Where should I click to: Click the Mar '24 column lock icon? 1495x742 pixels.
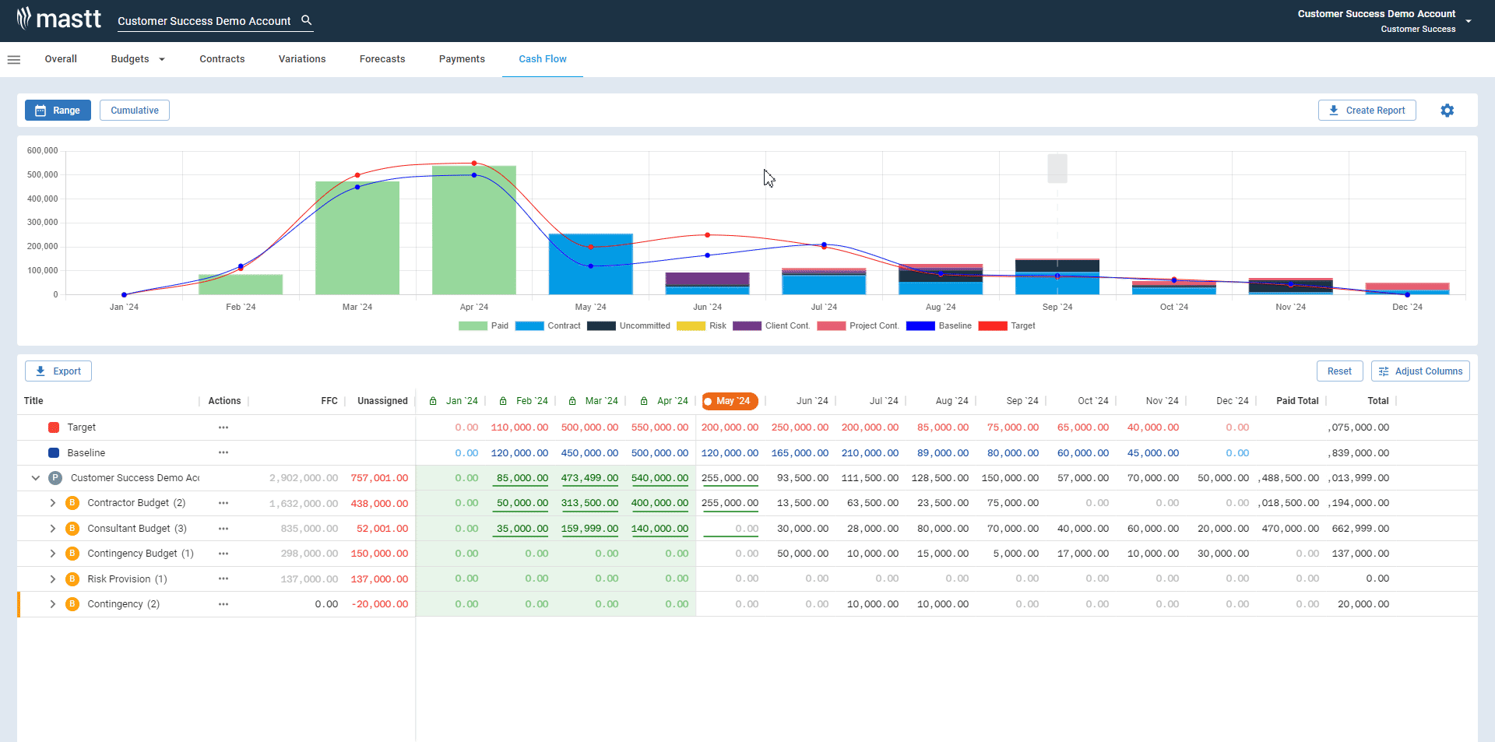tap(572, 401)
